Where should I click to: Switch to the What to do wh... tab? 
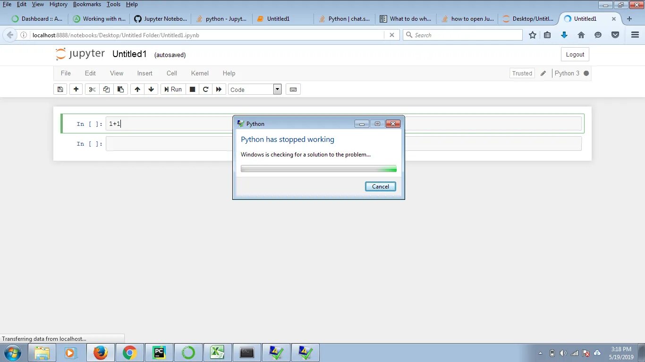[406, 19]
